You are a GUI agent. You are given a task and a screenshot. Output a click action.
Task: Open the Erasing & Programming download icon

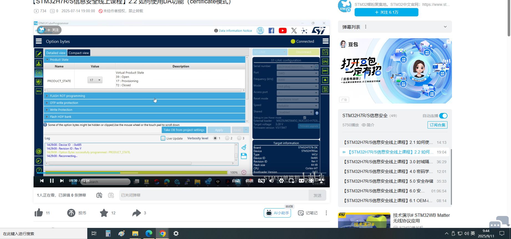39,63
